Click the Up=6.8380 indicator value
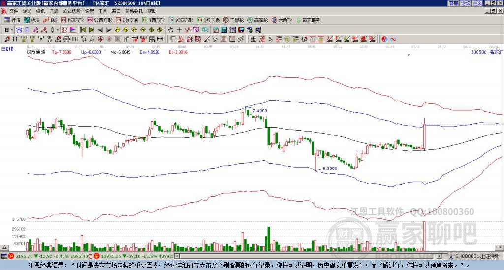This screenshot has height=270, width=504. click(x=91, y=52)
